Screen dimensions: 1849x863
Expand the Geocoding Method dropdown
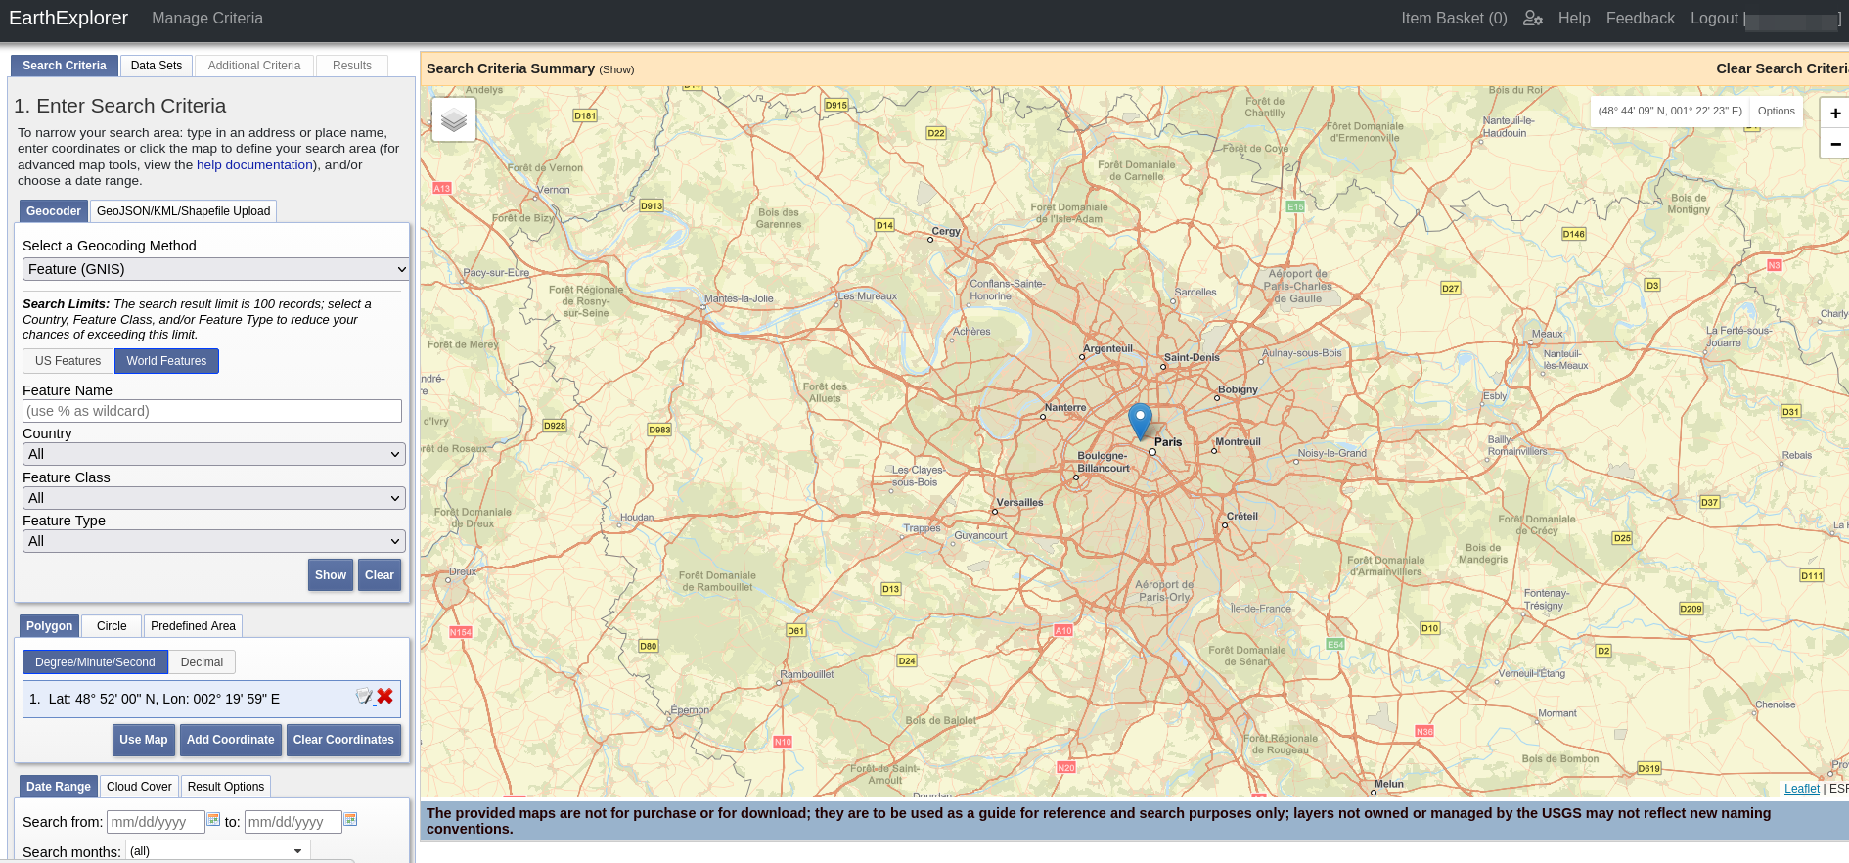pos(215,269)
